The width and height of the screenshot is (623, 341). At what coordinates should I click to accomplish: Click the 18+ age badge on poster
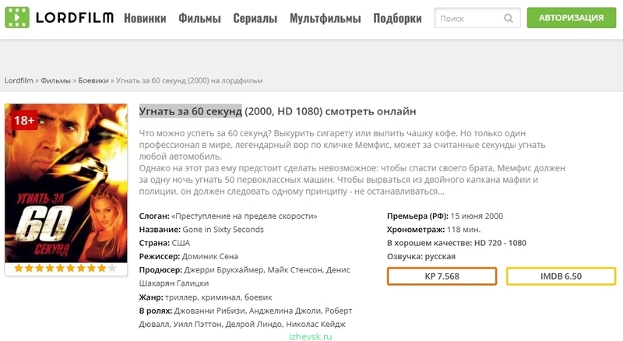[x=24, y=120]
